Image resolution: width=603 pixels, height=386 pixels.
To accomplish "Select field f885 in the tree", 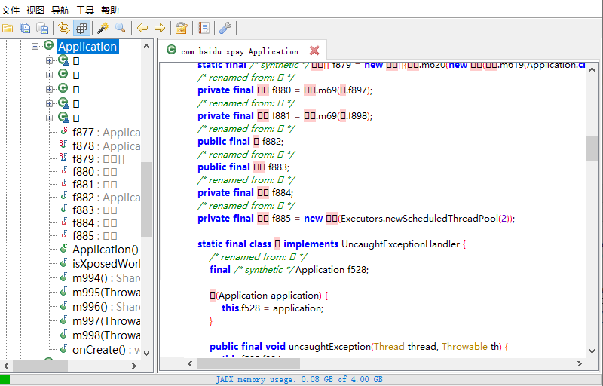I will coord(95,236).
